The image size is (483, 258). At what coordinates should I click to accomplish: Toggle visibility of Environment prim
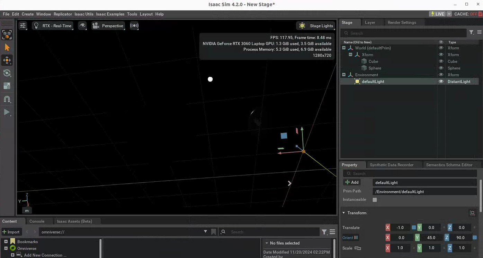click(x=441, y=75)
